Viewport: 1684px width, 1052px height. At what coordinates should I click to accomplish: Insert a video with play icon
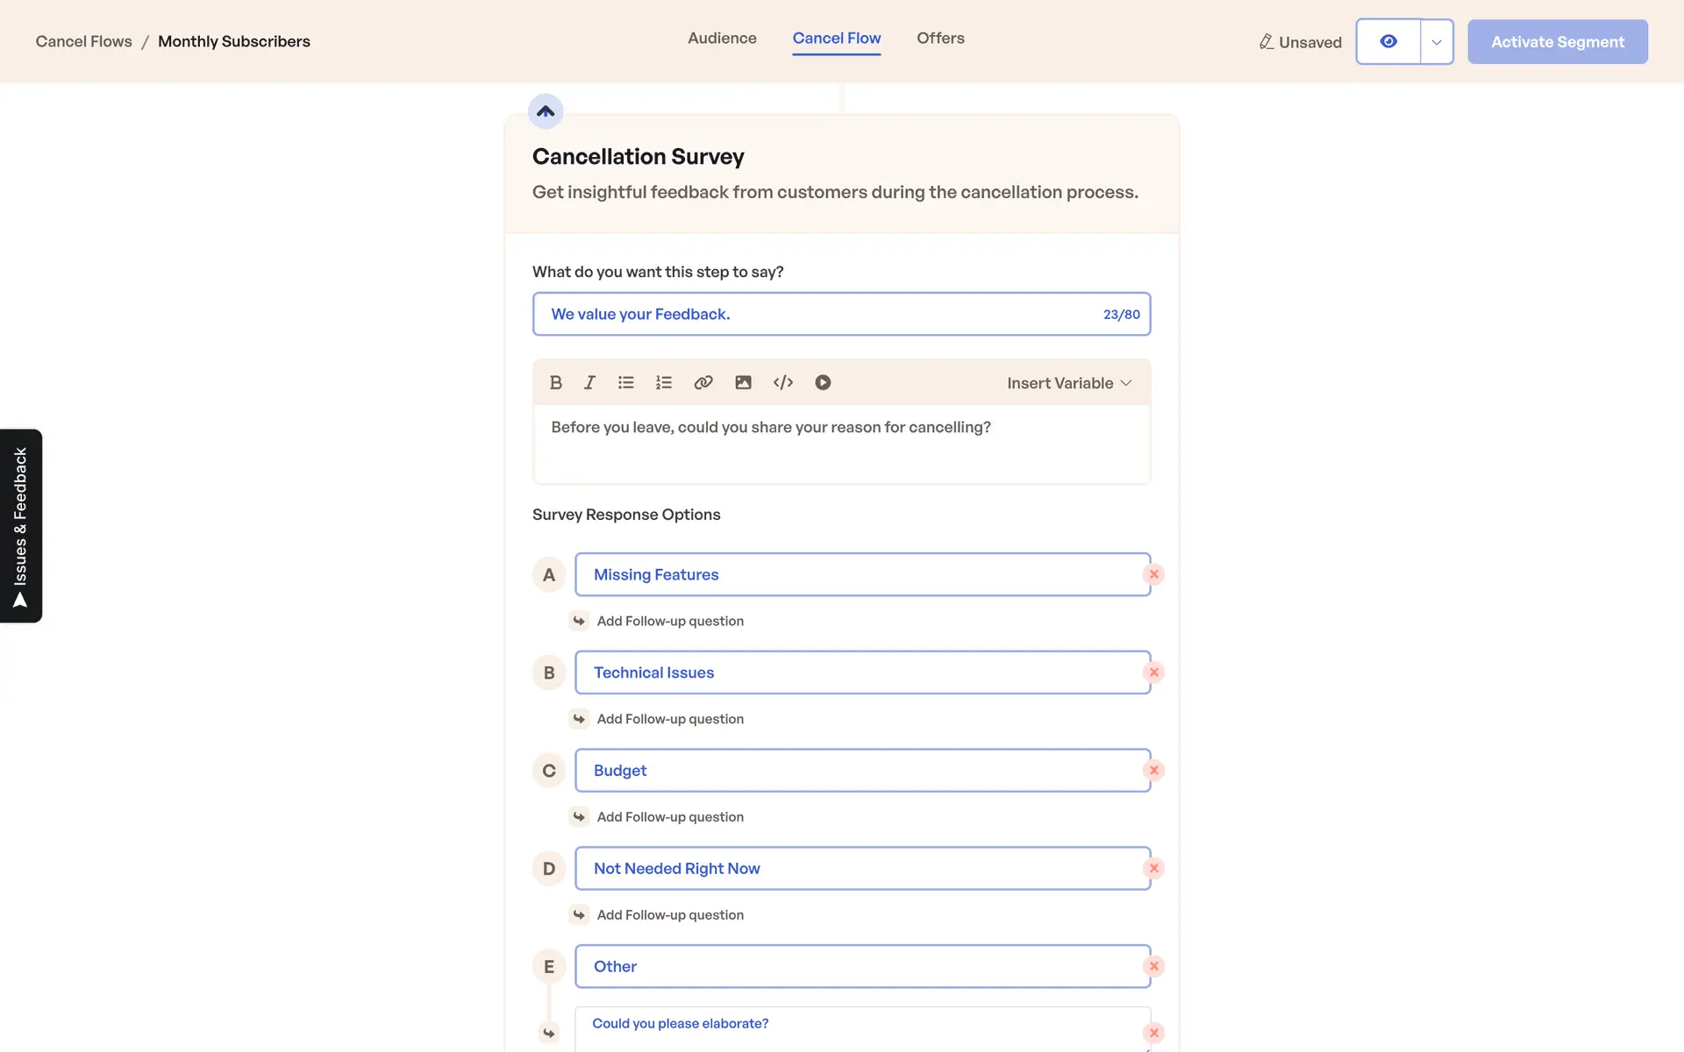pyautogui.click(x=822, y=382)
